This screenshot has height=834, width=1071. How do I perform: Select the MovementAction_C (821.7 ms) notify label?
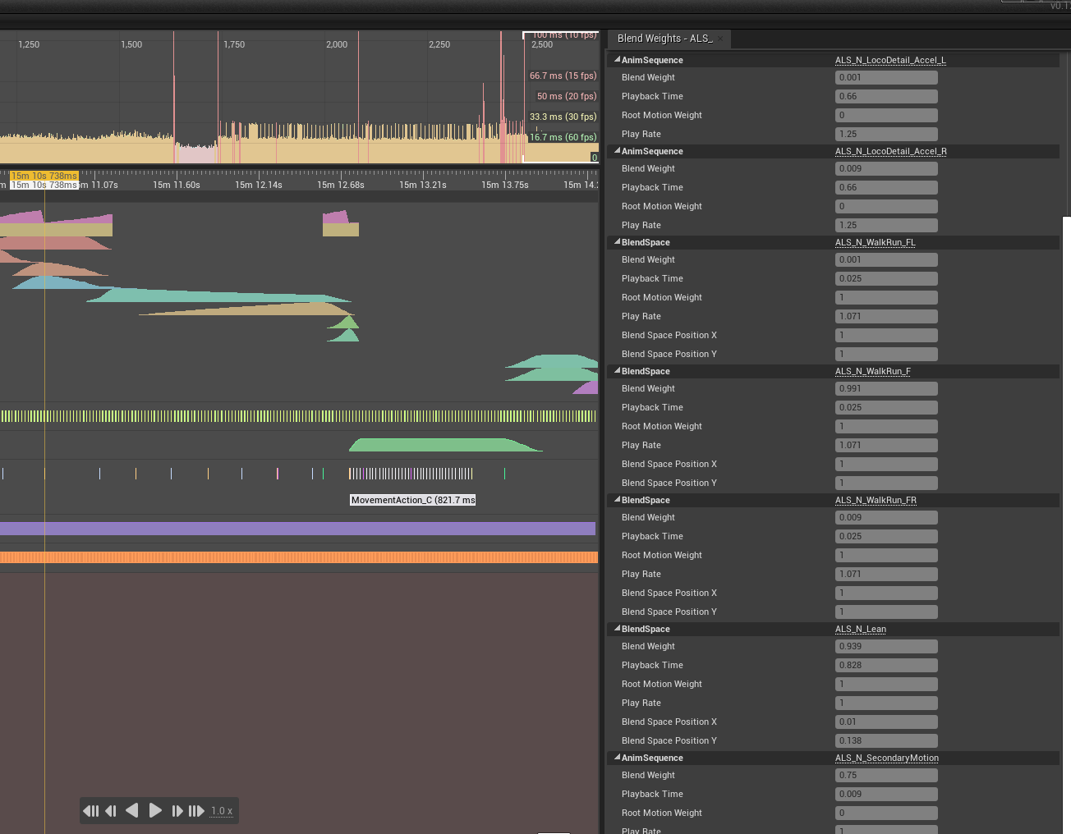pyautogui.click(x=412, y=500)
